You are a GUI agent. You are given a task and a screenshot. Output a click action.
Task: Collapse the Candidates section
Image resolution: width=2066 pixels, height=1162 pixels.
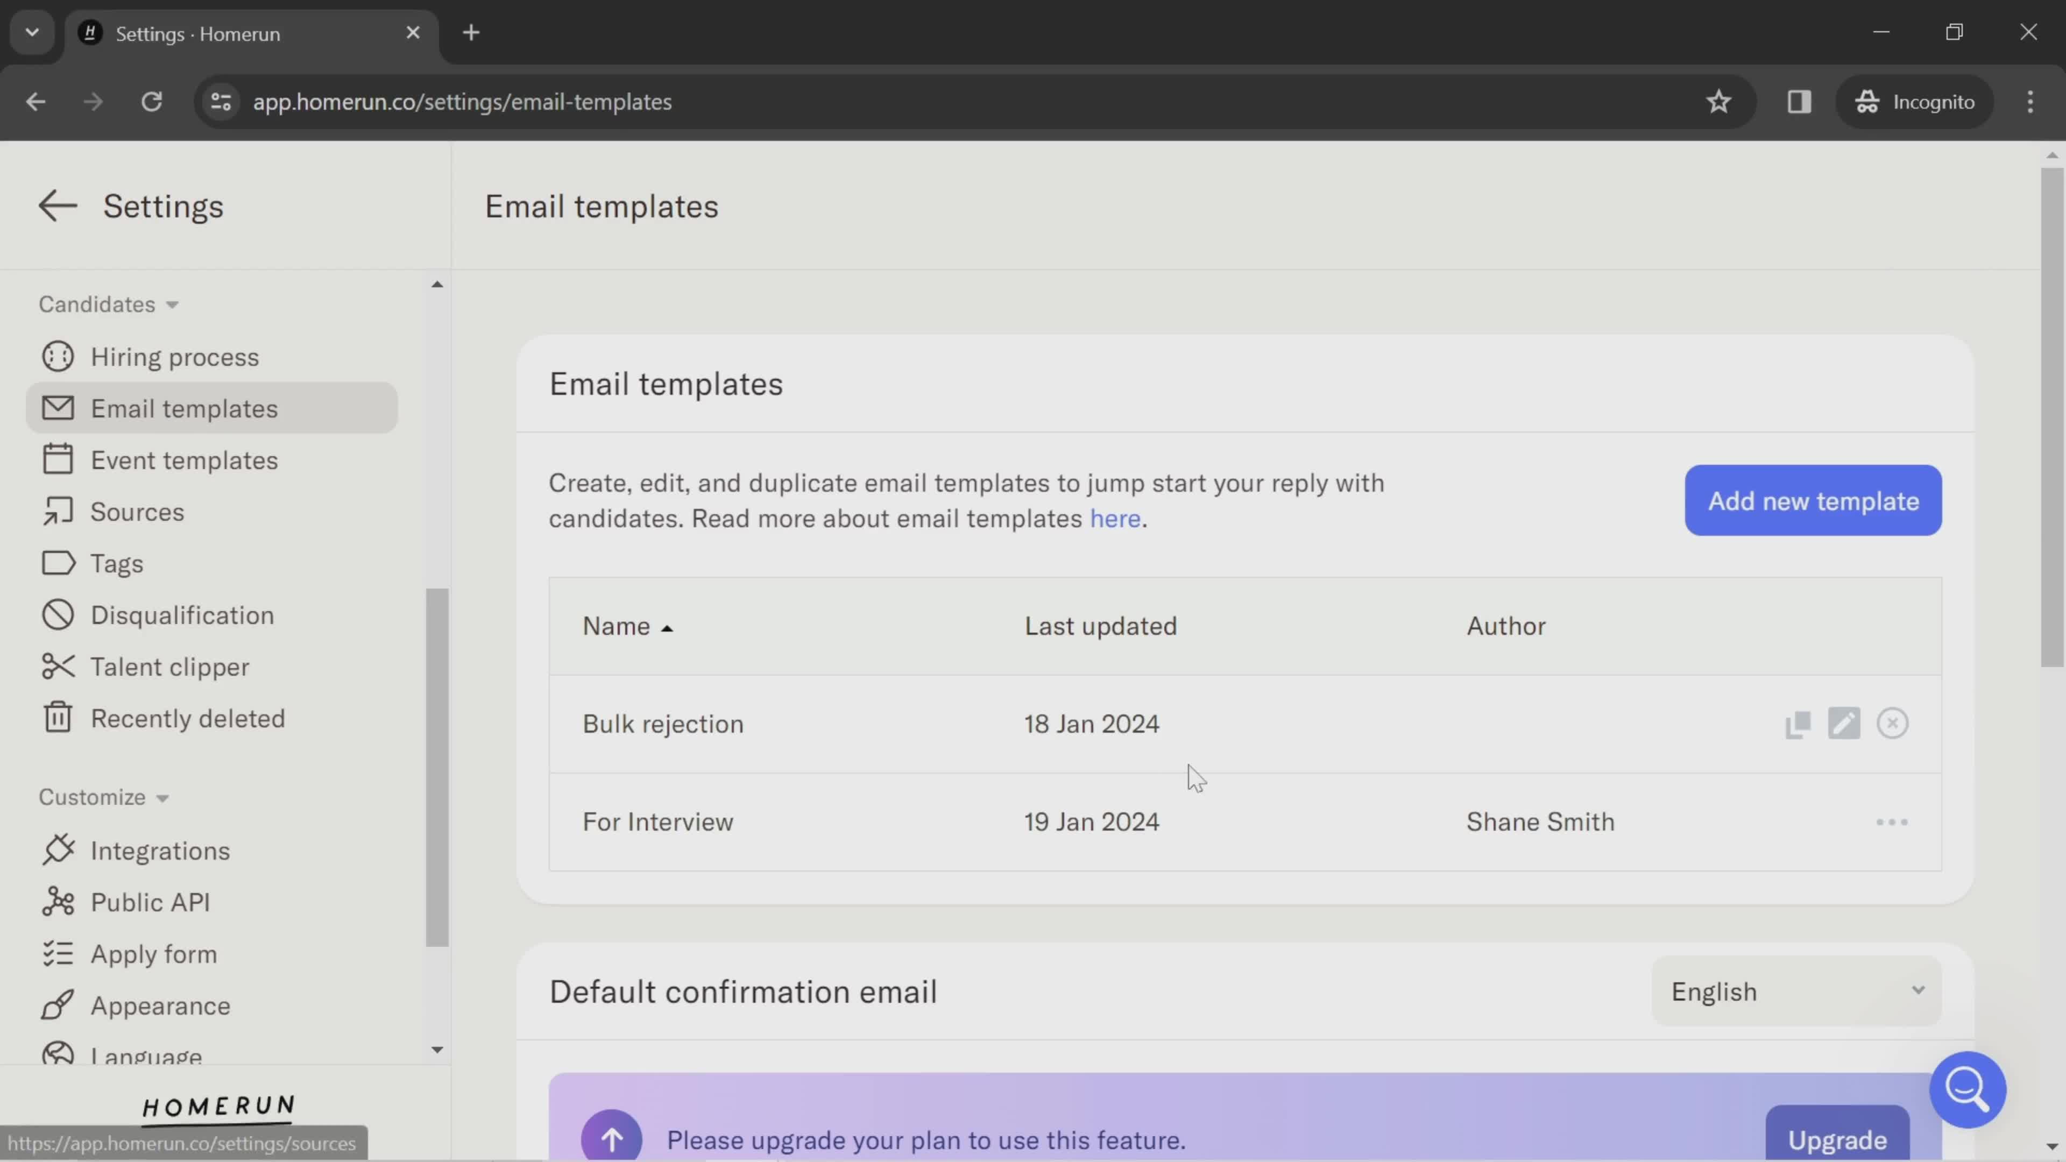tap(108, 304)
